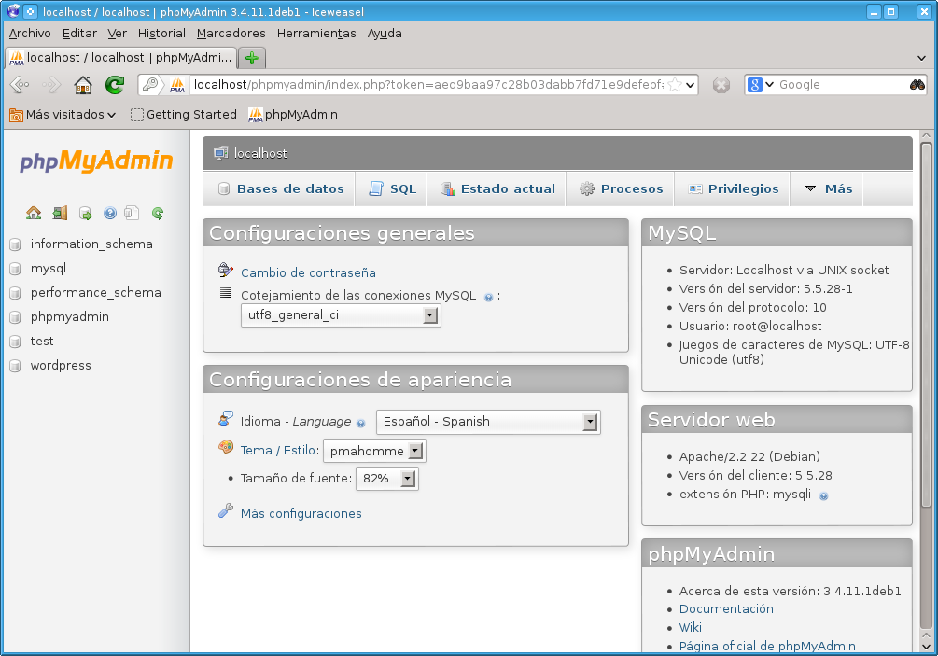Open Página oficial de phpMyAdmin link
938x656 pixels.
pos(767,646)
